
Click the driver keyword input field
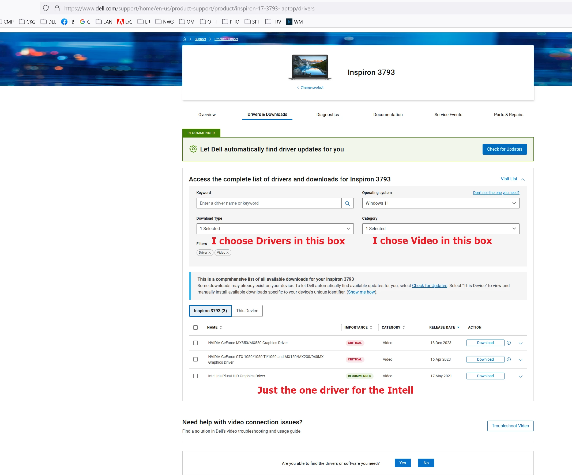(x=269, y=203)
